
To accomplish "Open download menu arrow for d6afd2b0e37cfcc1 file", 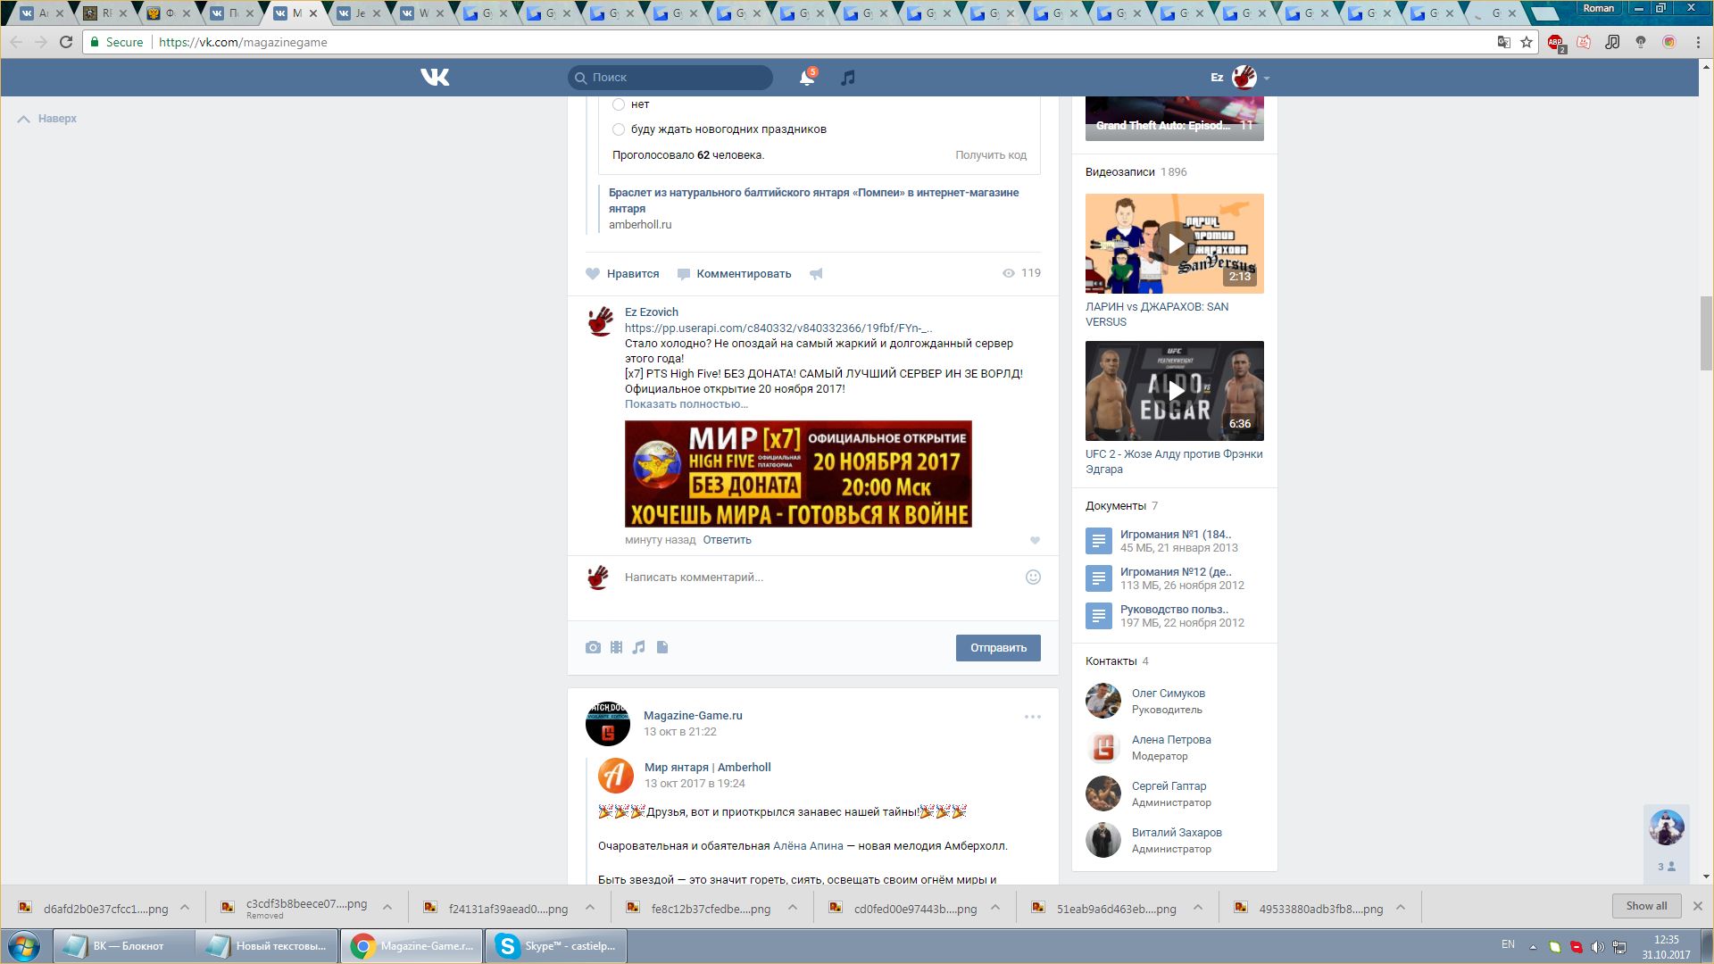I will click(x=185, y=908).
